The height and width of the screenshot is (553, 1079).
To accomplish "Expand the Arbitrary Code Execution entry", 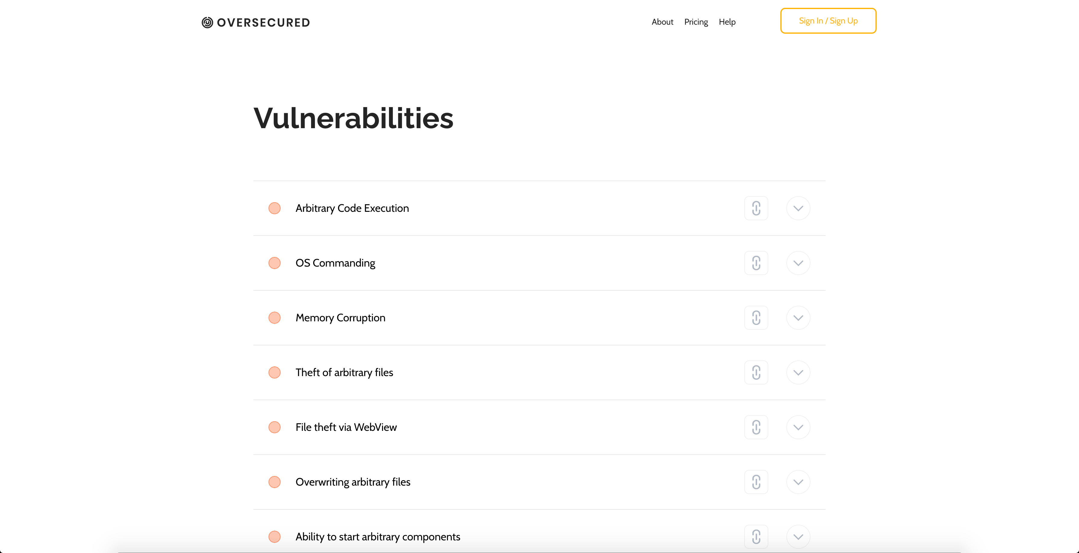I will tap(798, 208).
